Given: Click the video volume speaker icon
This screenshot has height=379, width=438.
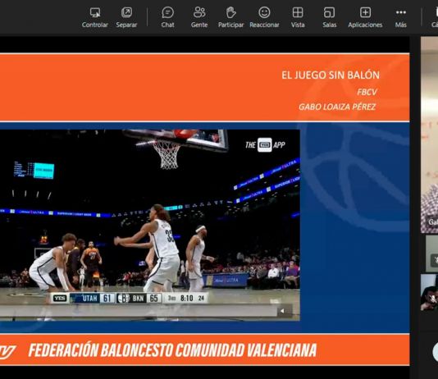Looking at the screenshot, I should tap(283, 311).
